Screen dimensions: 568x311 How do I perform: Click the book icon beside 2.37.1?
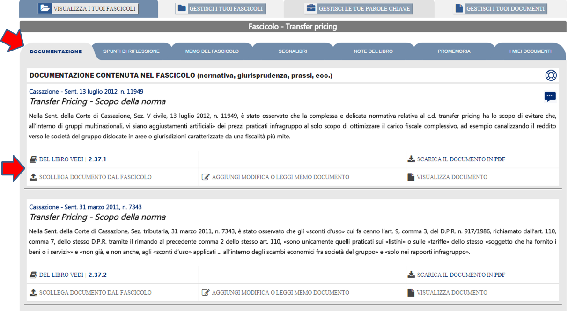tap(33, 159)
